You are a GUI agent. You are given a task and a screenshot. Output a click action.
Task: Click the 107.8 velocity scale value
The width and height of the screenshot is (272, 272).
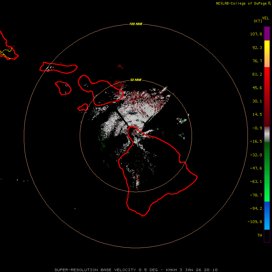point(256,34)
